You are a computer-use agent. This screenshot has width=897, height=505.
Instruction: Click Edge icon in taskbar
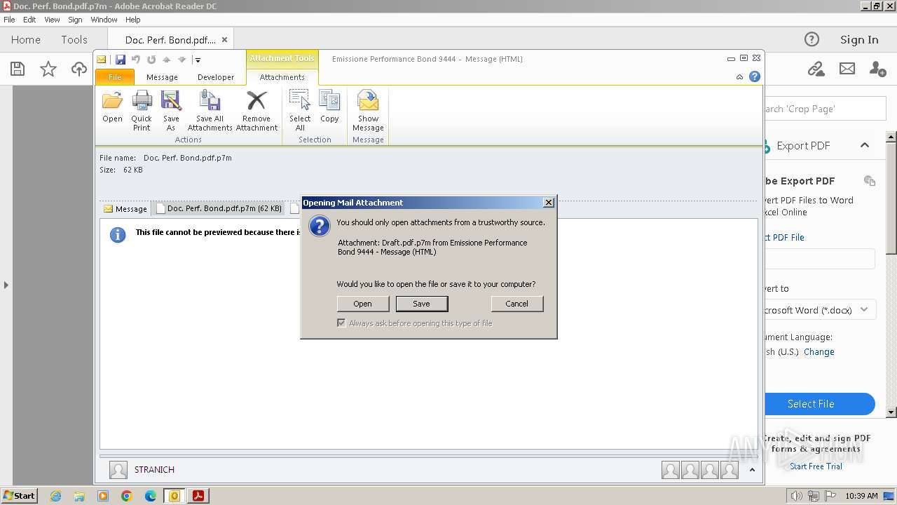coord(151,496)
